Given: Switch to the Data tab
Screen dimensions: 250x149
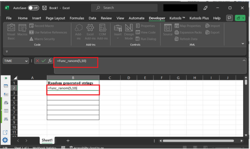Looking at the screenshot, I should (x=92, y=18).
